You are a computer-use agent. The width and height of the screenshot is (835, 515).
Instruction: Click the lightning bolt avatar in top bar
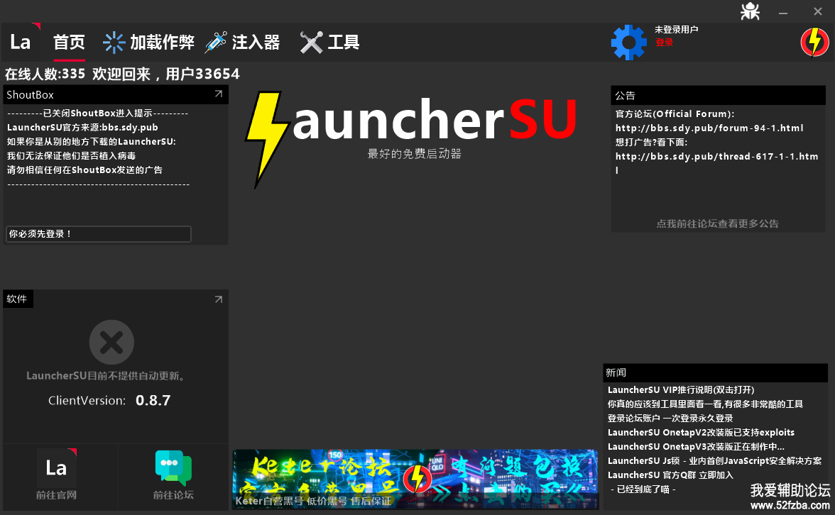[x=815, y=42]
